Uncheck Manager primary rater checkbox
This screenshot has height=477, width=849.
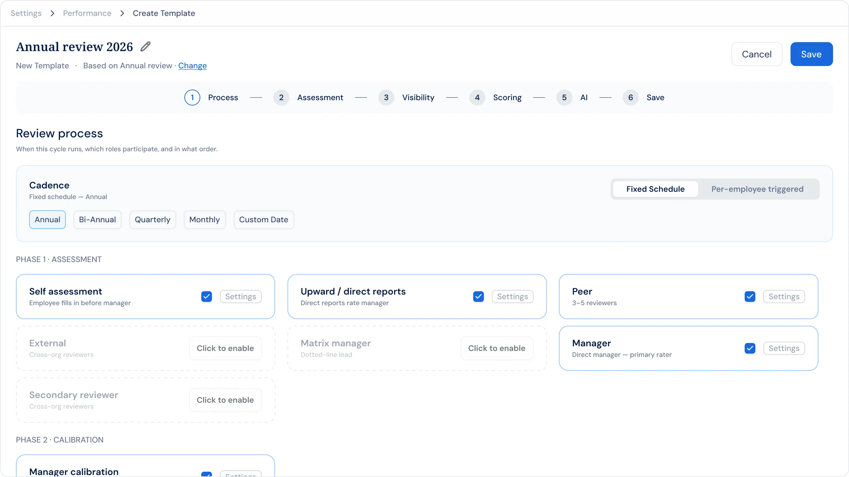750,348
